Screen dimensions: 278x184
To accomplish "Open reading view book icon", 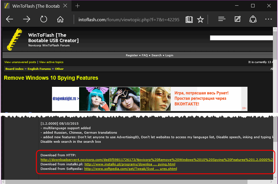I will coord(189,19).
